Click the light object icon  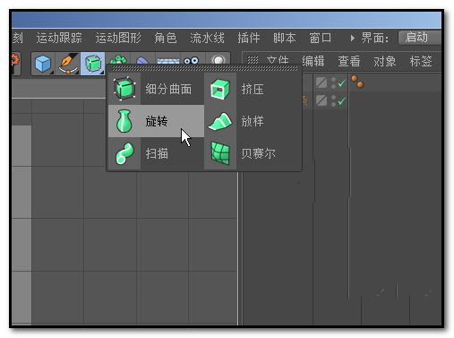click(x=218, y=60)
